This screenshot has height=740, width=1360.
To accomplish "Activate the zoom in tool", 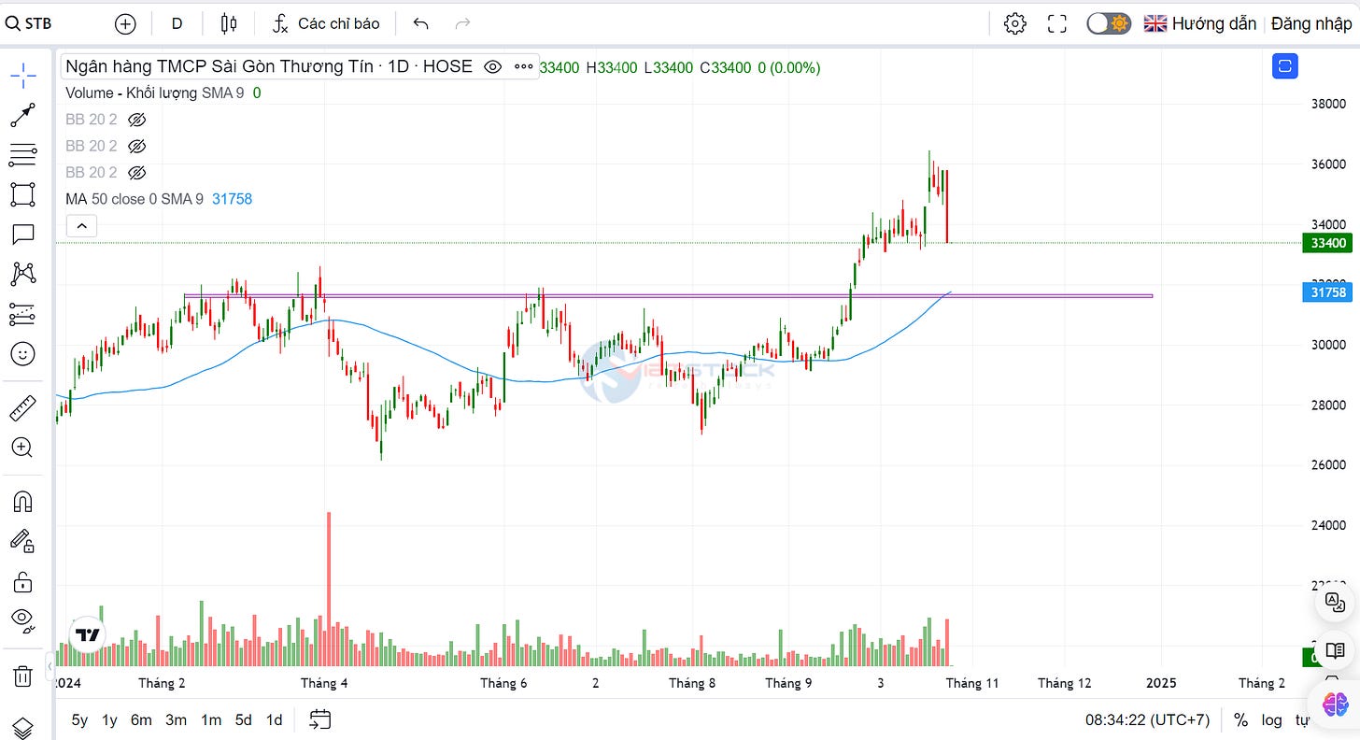I will coord(23,448).
